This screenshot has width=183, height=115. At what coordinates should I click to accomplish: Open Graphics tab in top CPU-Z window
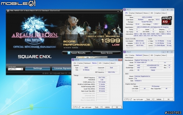pos(158,13)
